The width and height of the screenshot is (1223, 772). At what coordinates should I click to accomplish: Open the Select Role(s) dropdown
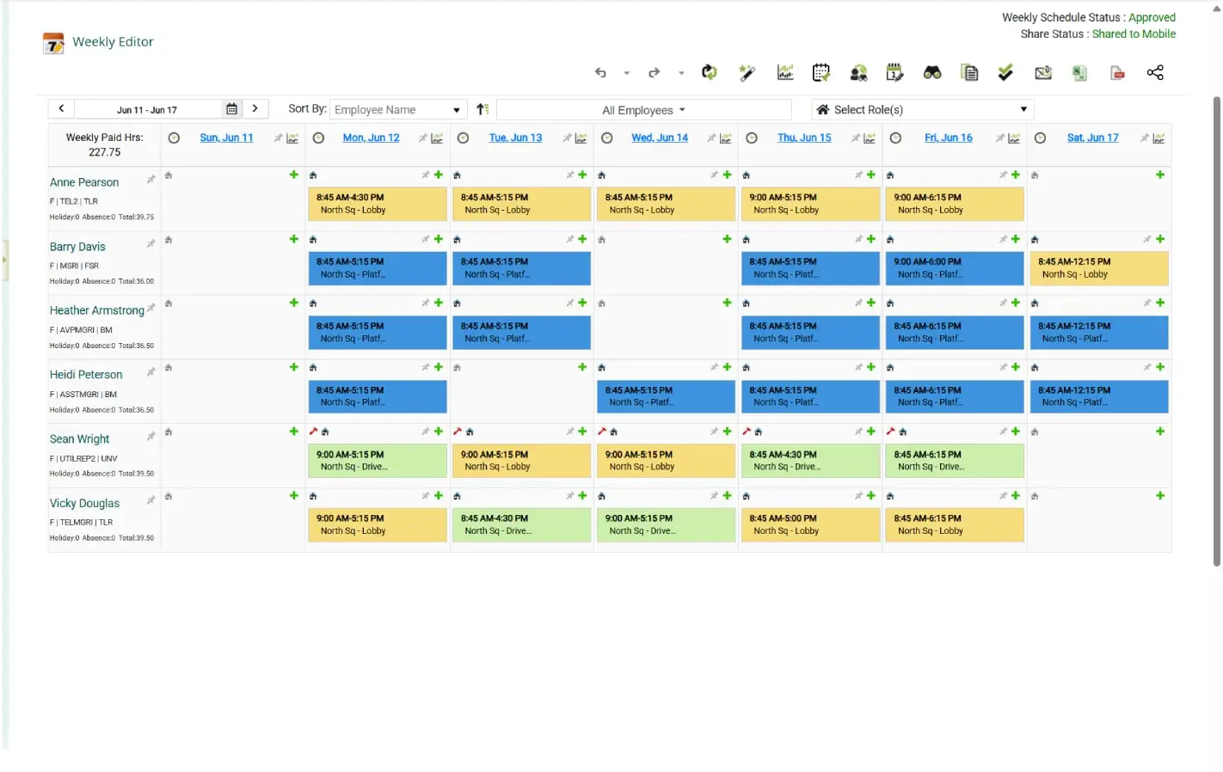[921, 110]
